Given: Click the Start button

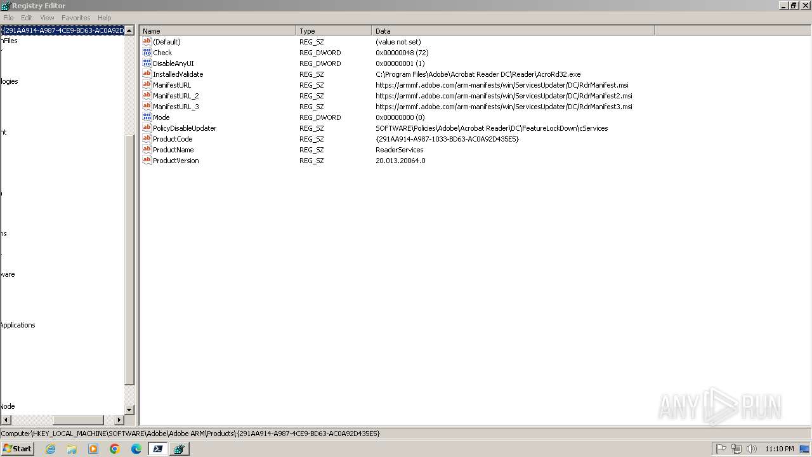Looking at the screenshot, I should [x=17, y=449].
